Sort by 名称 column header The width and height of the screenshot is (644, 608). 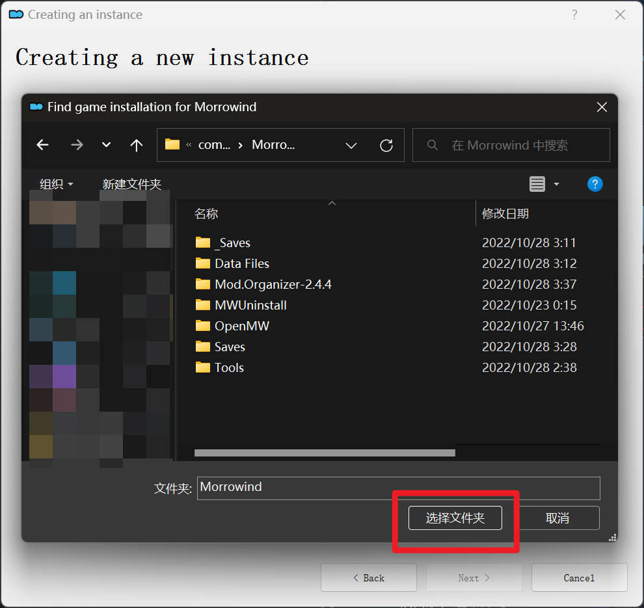pos(206,213)
